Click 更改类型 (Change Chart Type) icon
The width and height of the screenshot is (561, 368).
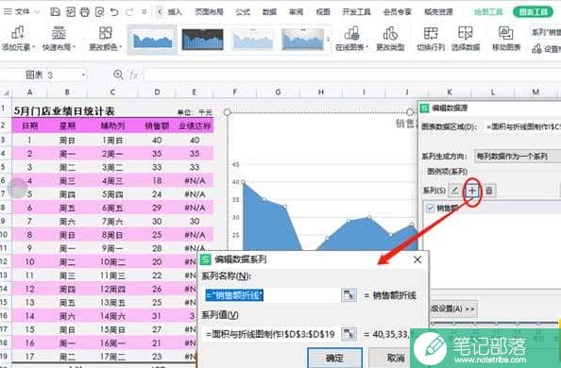390,34
